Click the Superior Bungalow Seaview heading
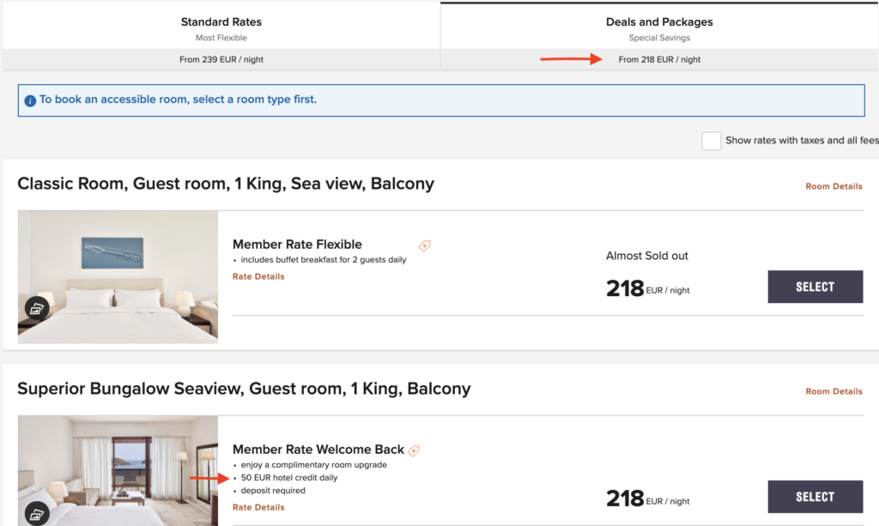879x526 pixels. (244, 389)
